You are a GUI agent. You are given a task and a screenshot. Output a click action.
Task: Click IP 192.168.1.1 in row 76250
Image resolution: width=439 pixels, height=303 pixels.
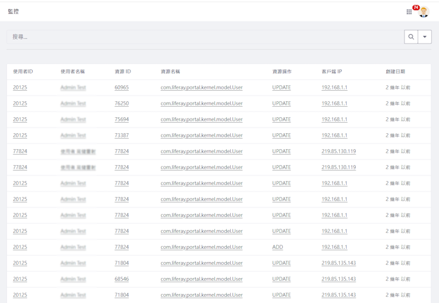point(334,103)
